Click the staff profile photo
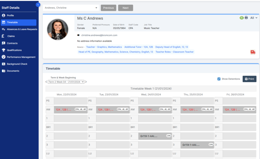 point(58,29)
